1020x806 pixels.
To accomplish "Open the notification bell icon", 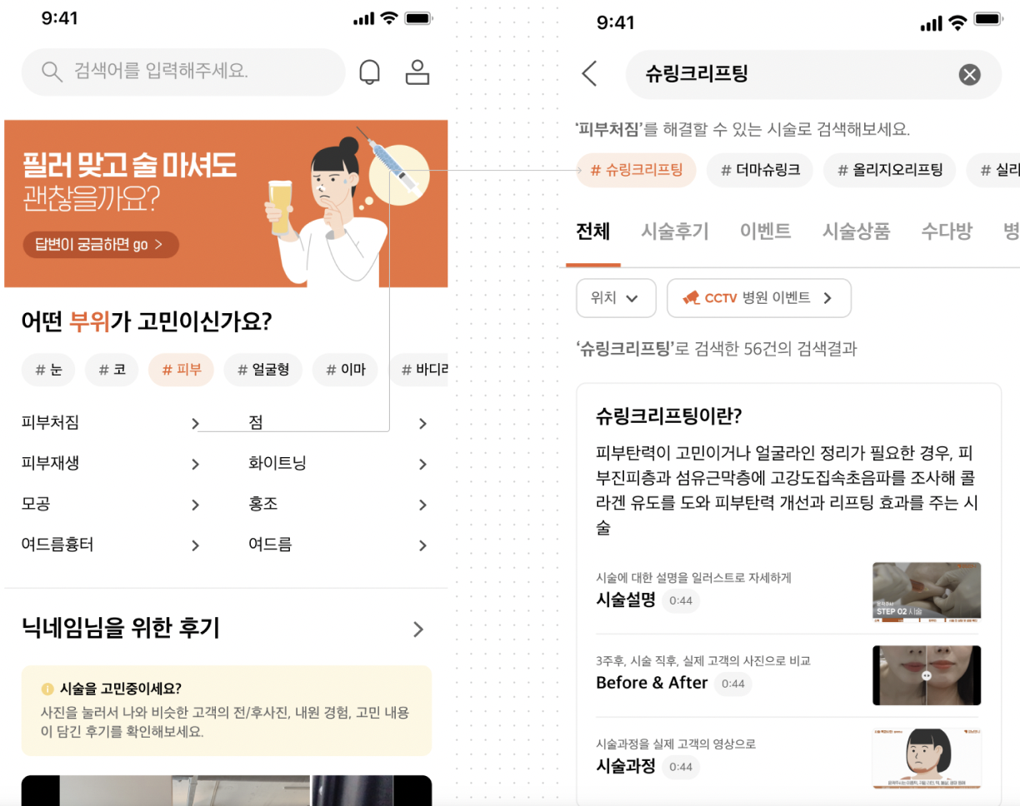I will pyautogui.click(x=369, y=72).
